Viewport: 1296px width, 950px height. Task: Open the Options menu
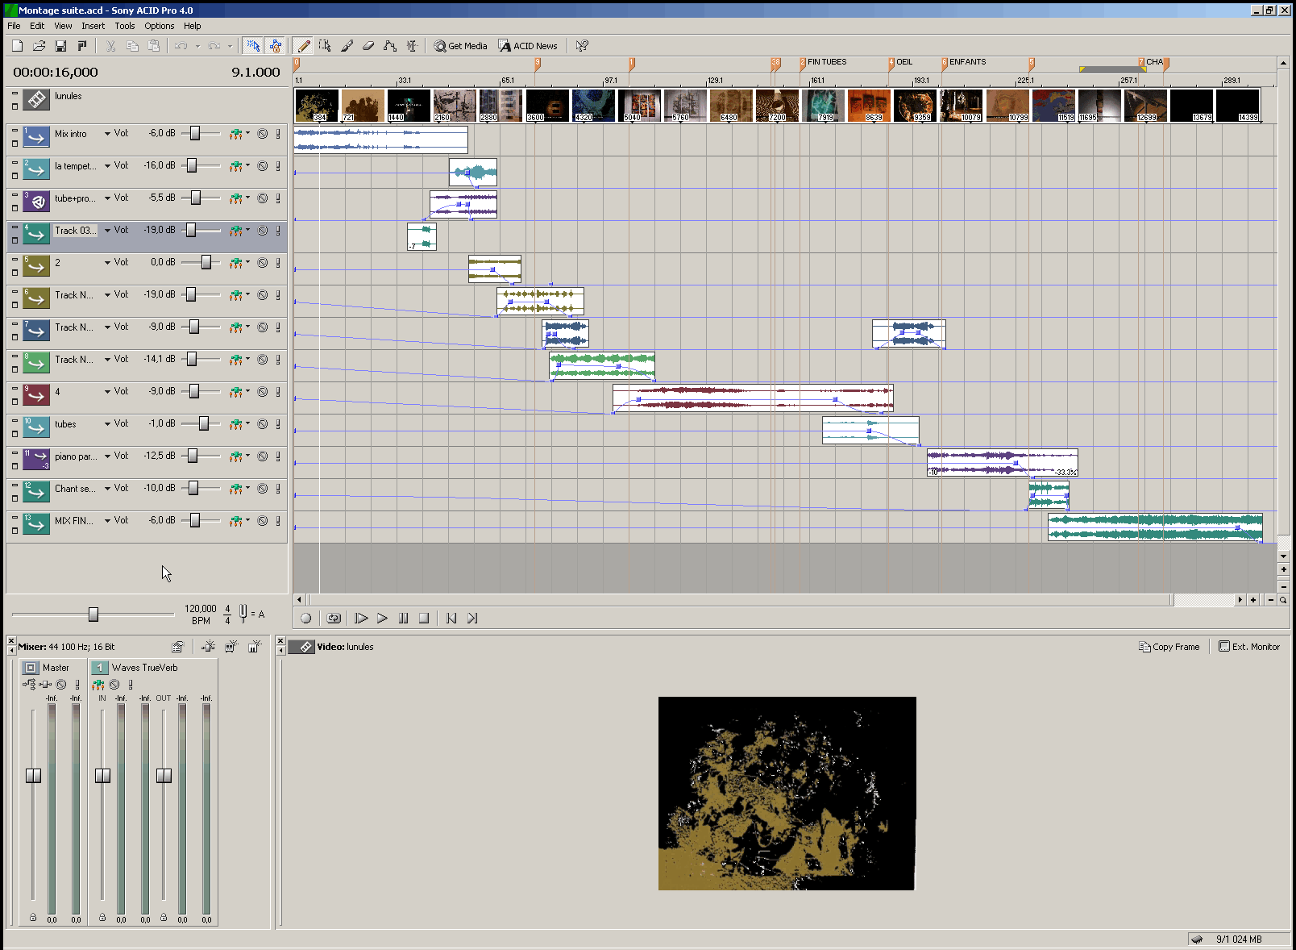(x=159, y=26)
